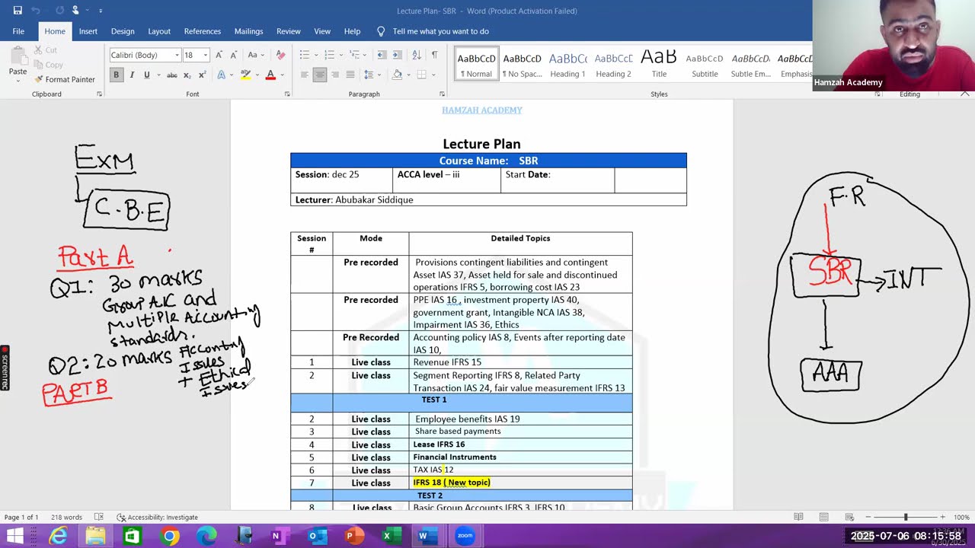Click the Format Painter tool

tap(65, 79)
